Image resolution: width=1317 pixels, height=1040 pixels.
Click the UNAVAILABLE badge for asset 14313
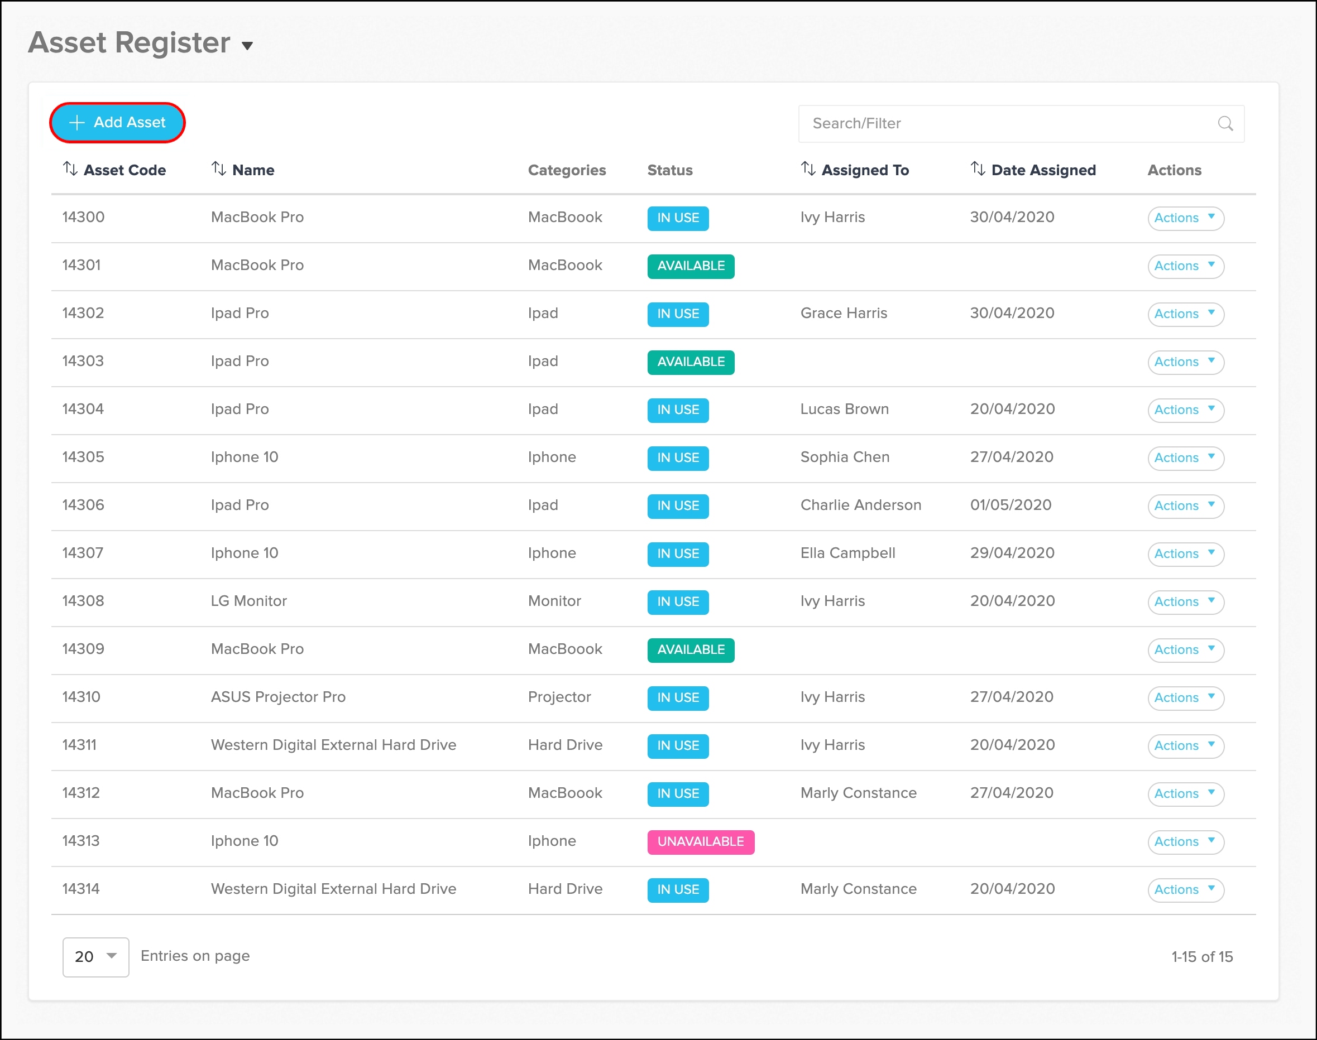[x=700, y=841]
